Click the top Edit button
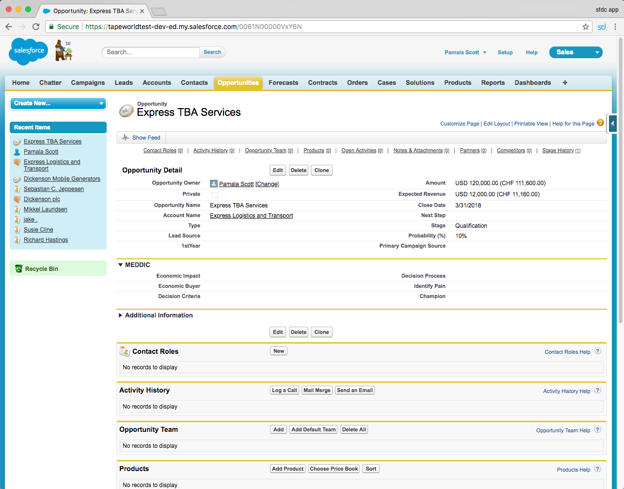This screenshot has width=624, height=489. 278,170
